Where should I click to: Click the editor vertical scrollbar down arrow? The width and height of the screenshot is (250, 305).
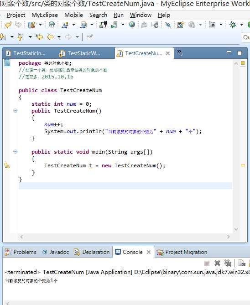(236, 229)
